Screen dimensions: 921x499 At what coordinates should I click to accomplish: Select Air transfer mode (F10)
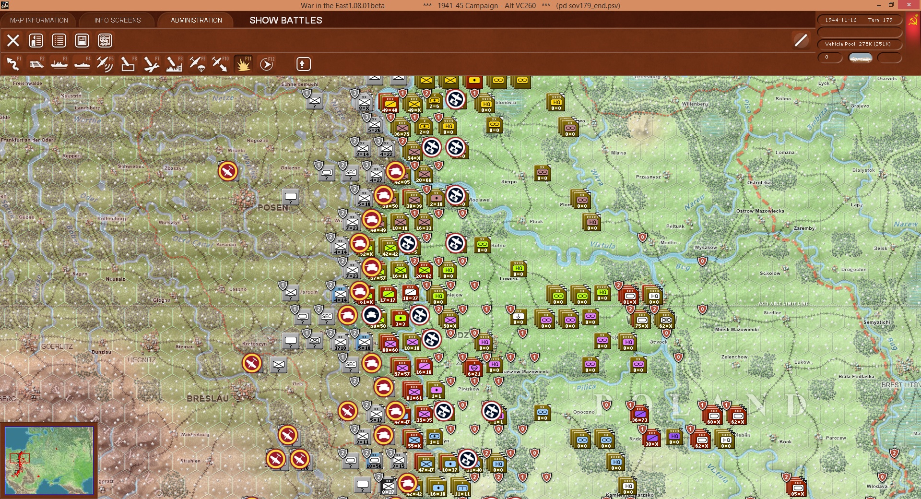(x=220, y=64)
